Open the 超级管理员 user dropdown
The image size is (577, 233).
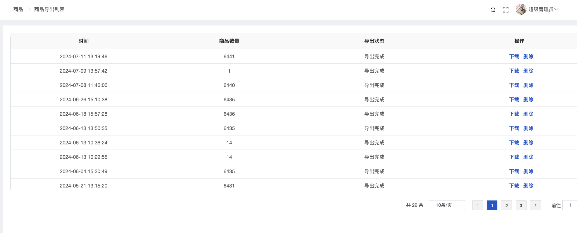pyautogui.click(x=543, y=9)
